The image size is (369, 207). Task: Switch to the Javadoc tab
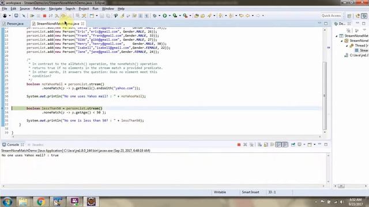36,144
